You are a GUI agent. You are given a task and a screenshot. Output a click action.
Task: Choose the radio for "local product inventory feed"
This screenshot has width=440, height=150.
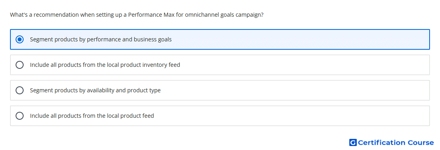tap(20, 65)
